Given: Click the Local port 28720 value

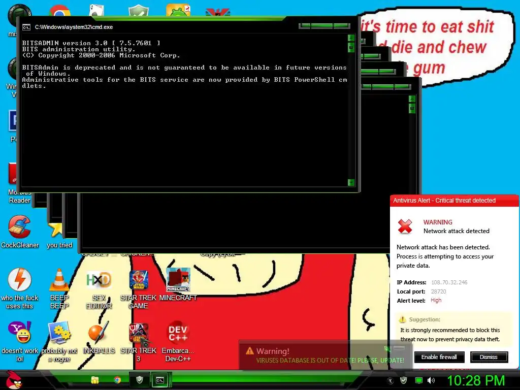Looking at the screenshot, I should (438, 291).
